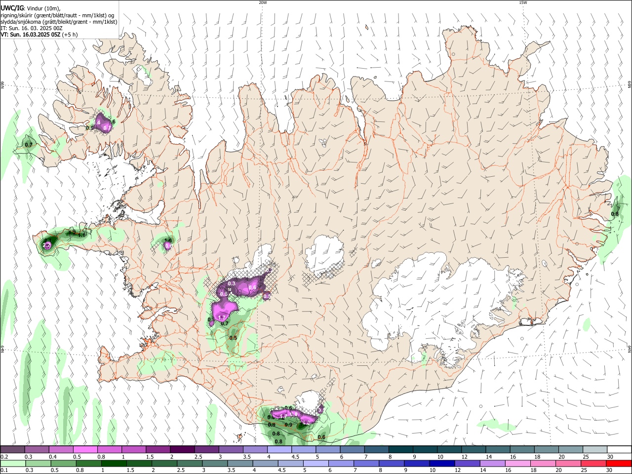Click the light lavender snow swatch labeled 4
This screenshot has height=474, width=632.
(x=279, y=450)
